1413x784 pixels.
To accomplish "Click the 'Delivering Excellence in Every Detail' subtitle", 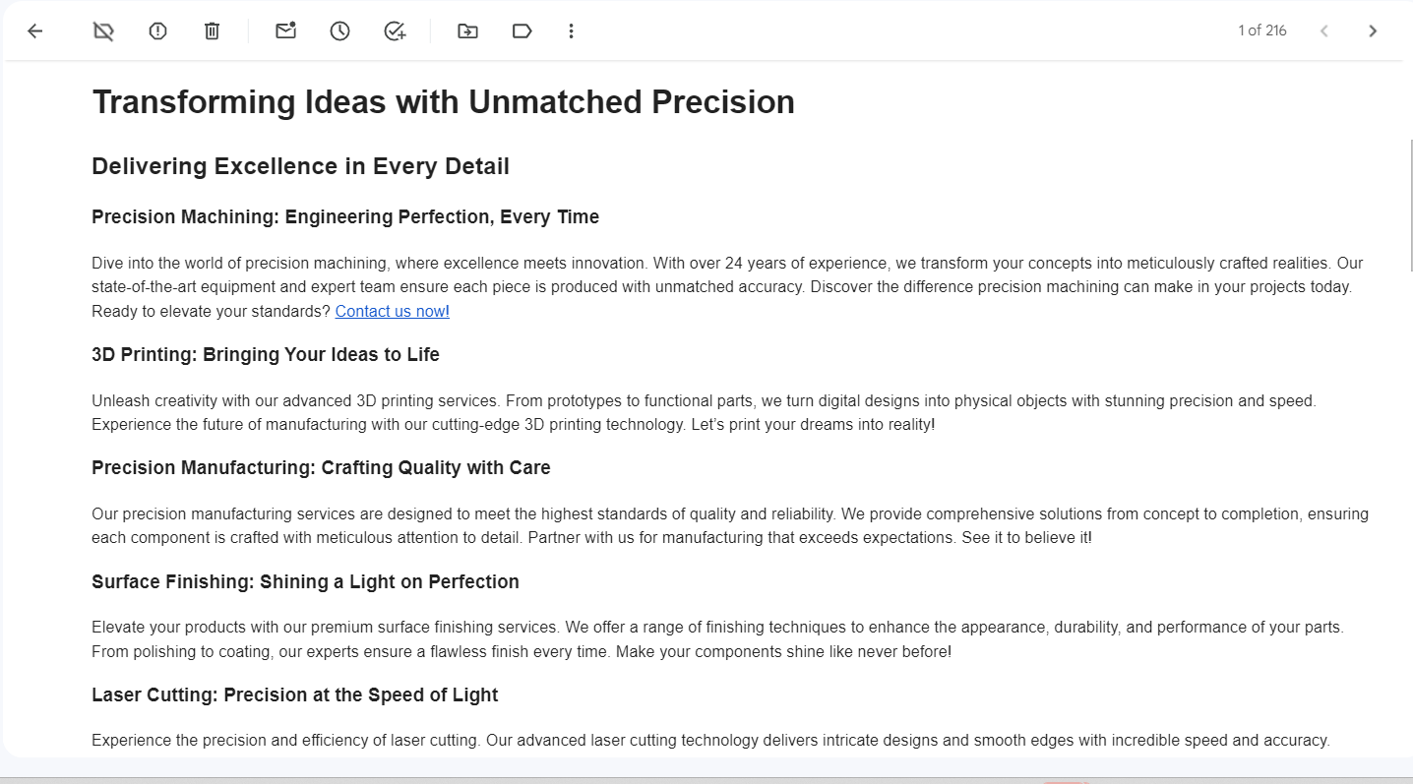I will click(300, 167).
